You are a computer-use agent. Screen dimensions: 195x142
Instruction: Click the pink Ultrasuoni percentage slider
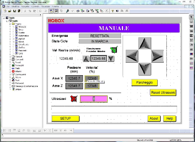click(94, 99)
